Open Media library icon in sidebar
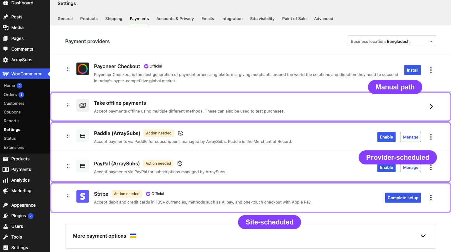Image resolution: width=451 pixels, height=252 pixels. (5, 28)
